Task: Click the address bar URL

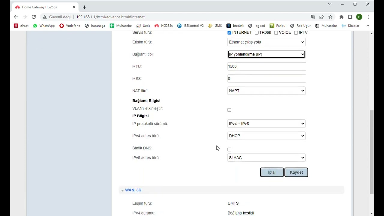Action: coord(110,17)
